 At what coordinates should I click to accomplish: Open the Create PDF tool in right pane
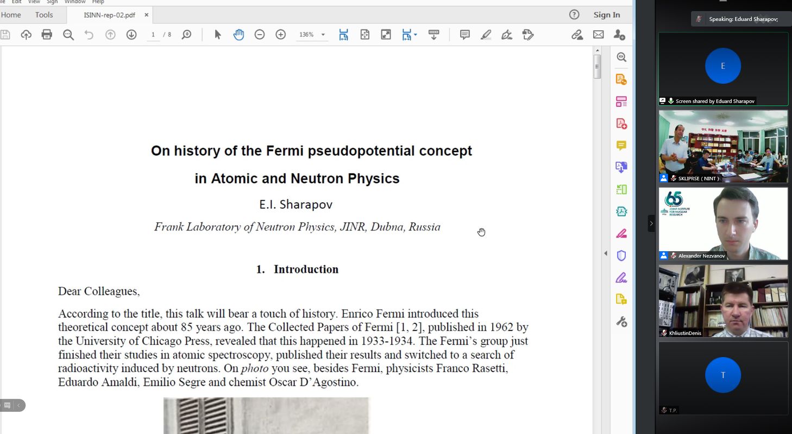click(x=621, y=124)
